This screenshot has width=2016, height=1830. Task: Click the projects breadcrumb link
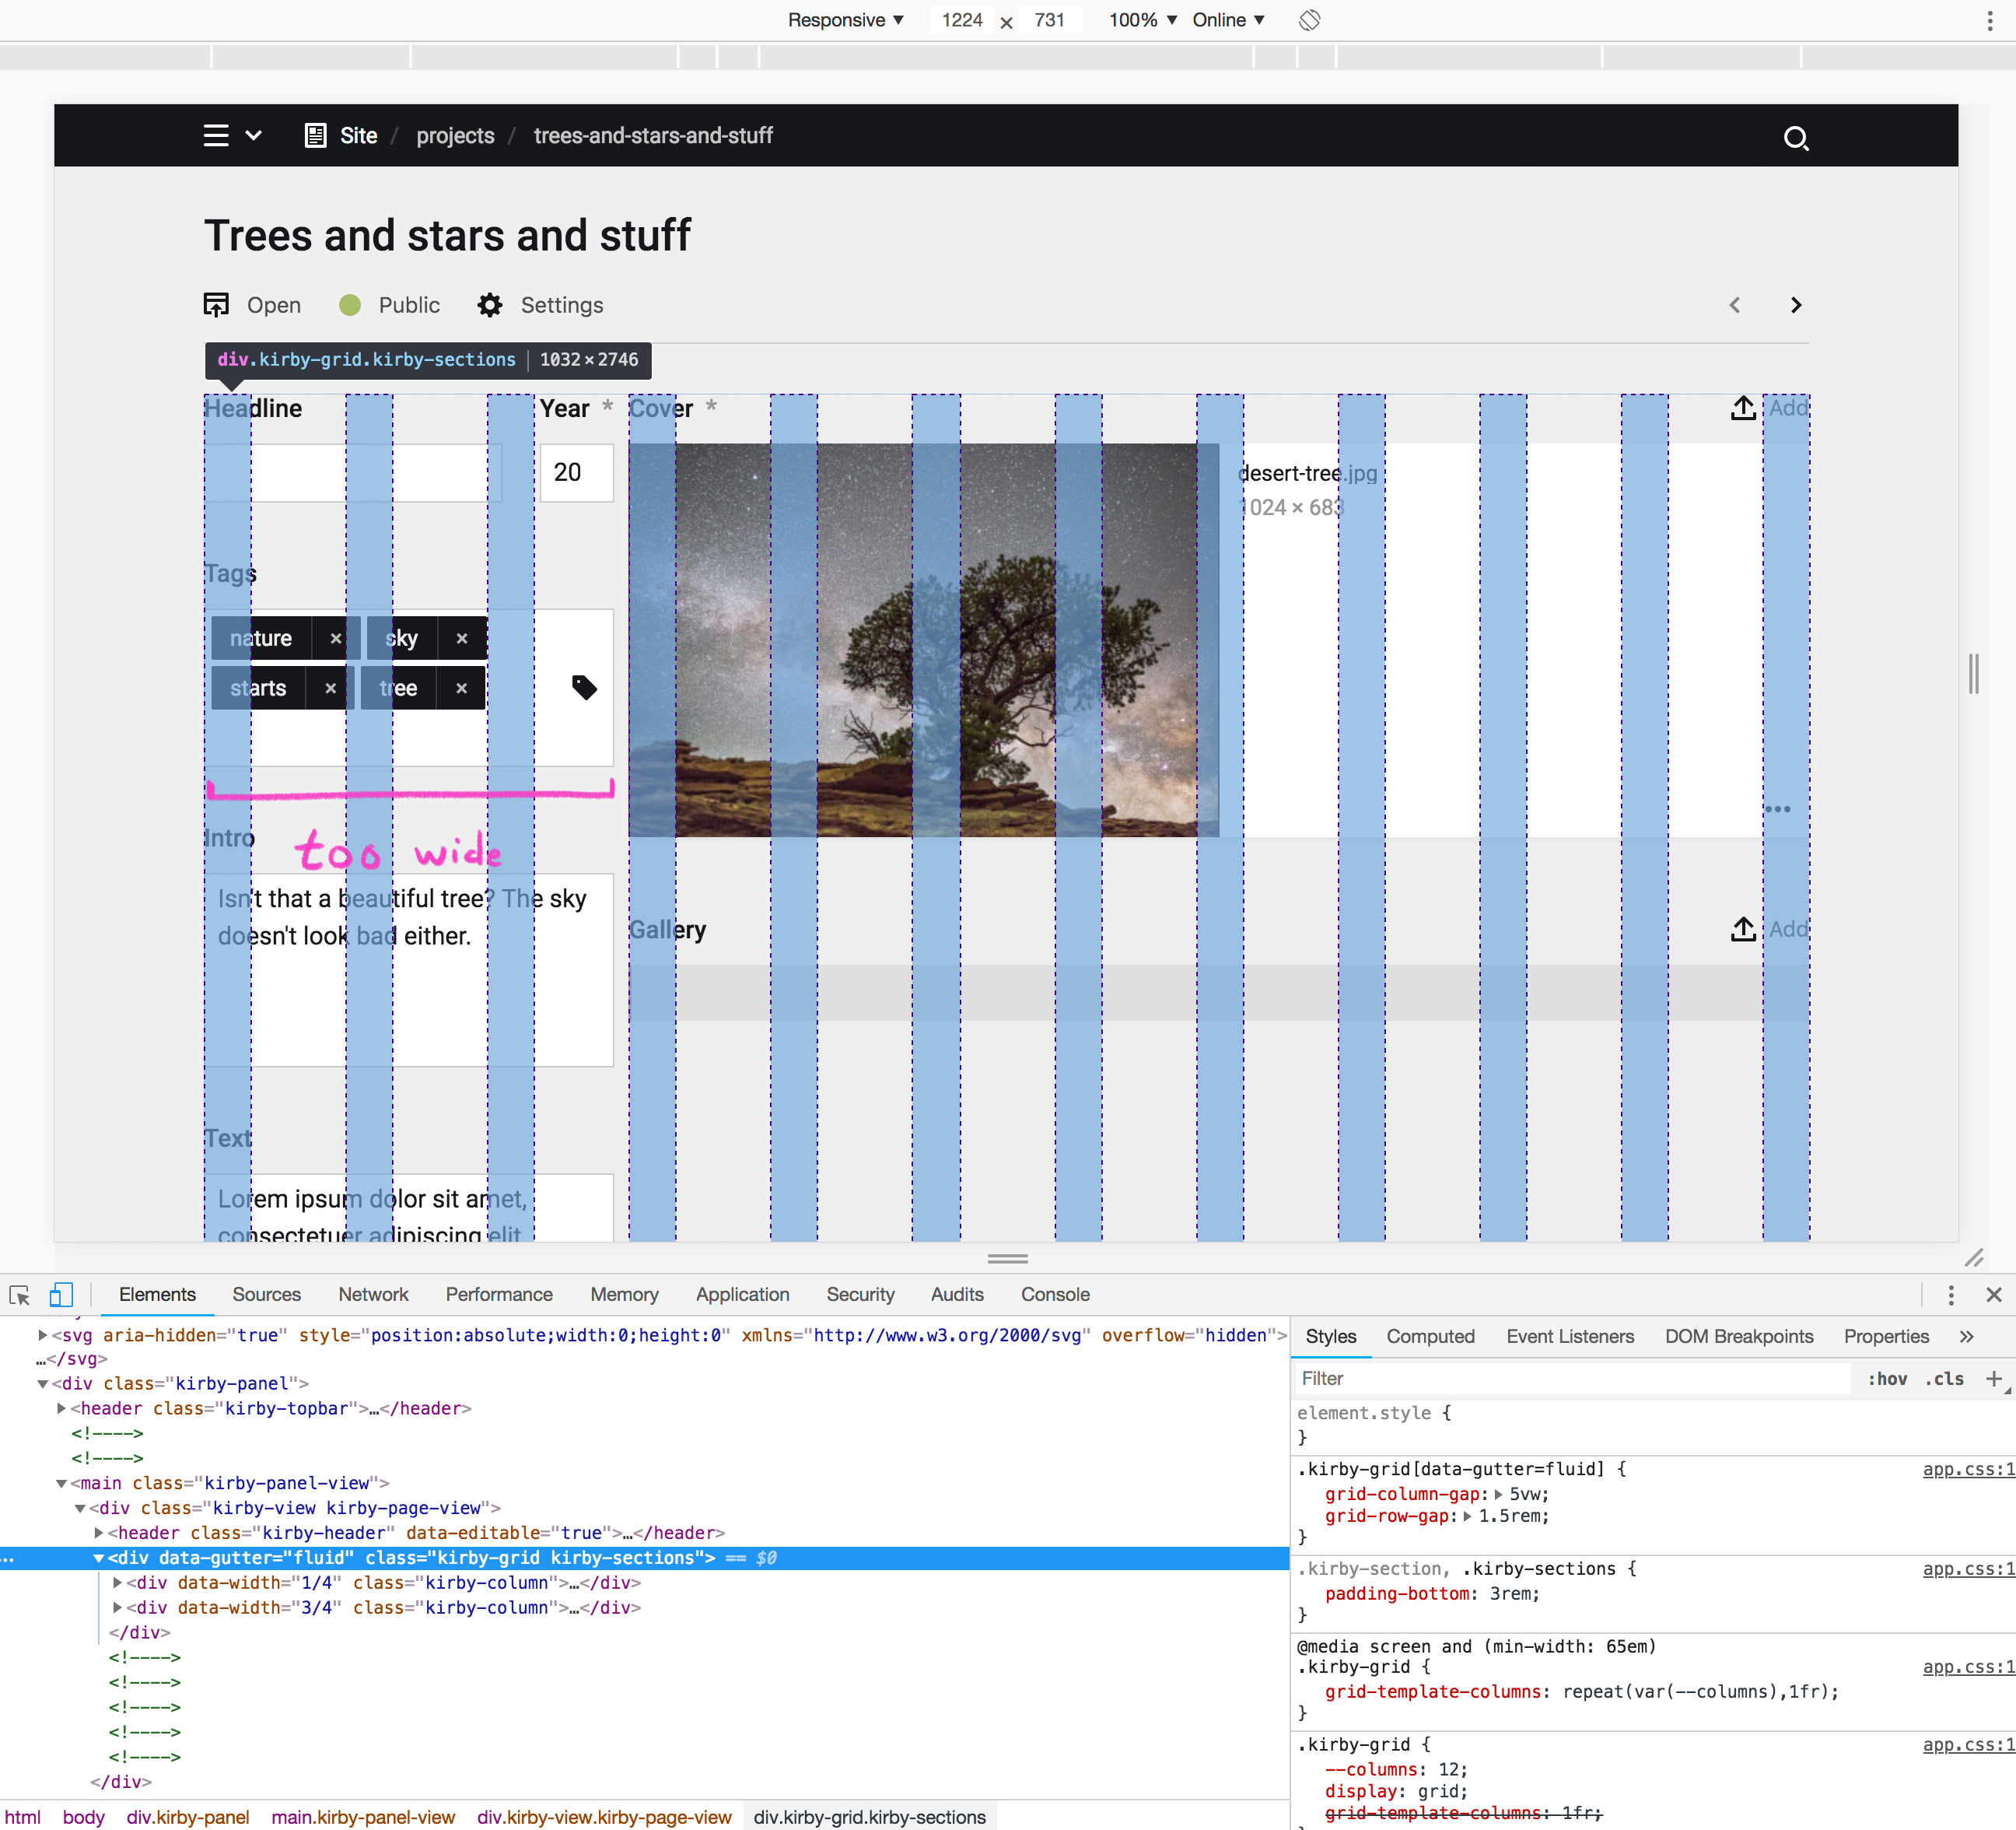pyautogui.click(x=455, y=136)
